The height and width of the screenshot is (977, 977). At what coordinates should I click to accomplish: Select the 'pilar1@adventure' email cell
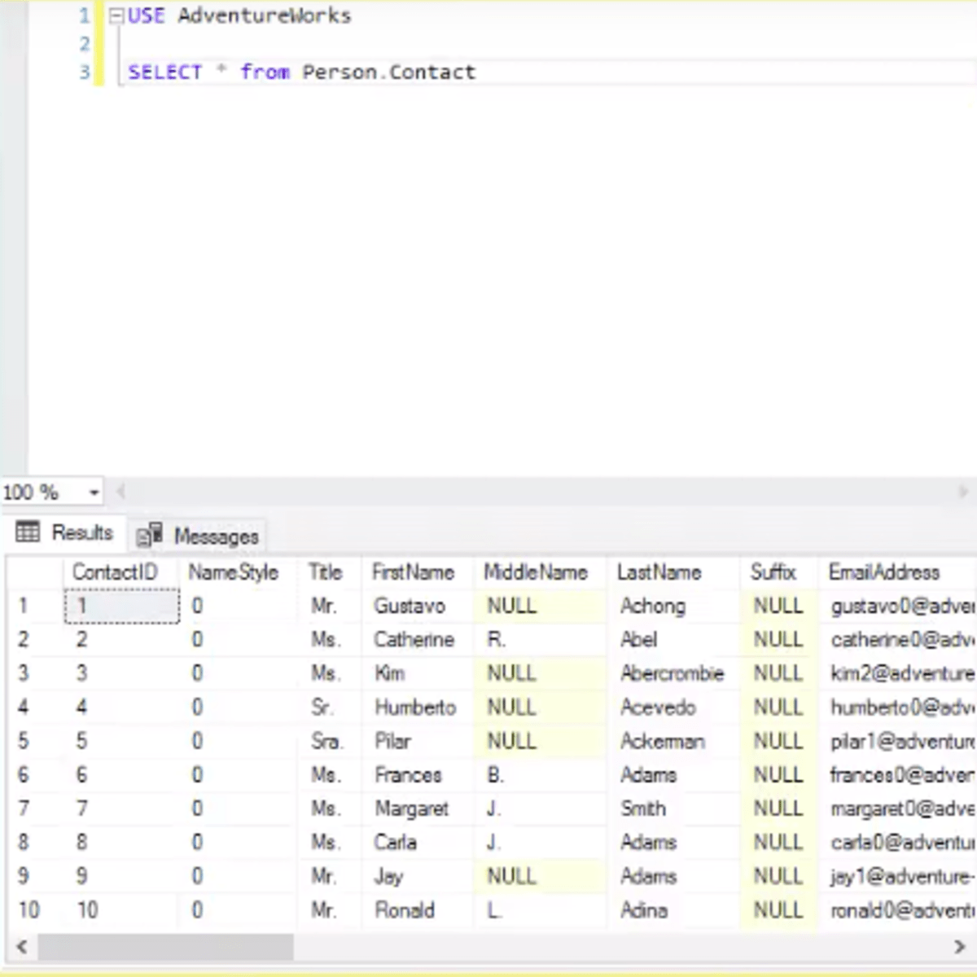[897, 741]
